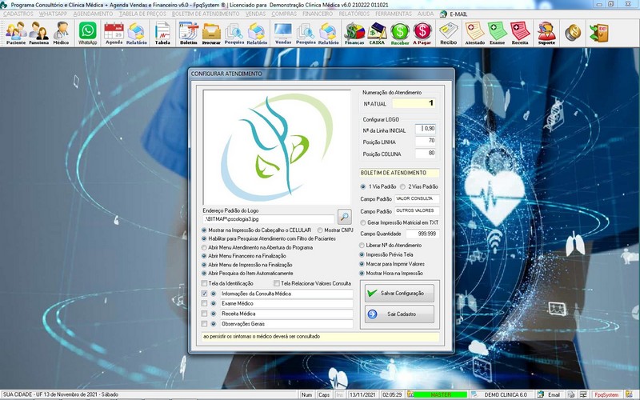This screenshot has width=640, height=400.
Task: Toggle Mostrar CNPJ option
Action: pos(320,230)
